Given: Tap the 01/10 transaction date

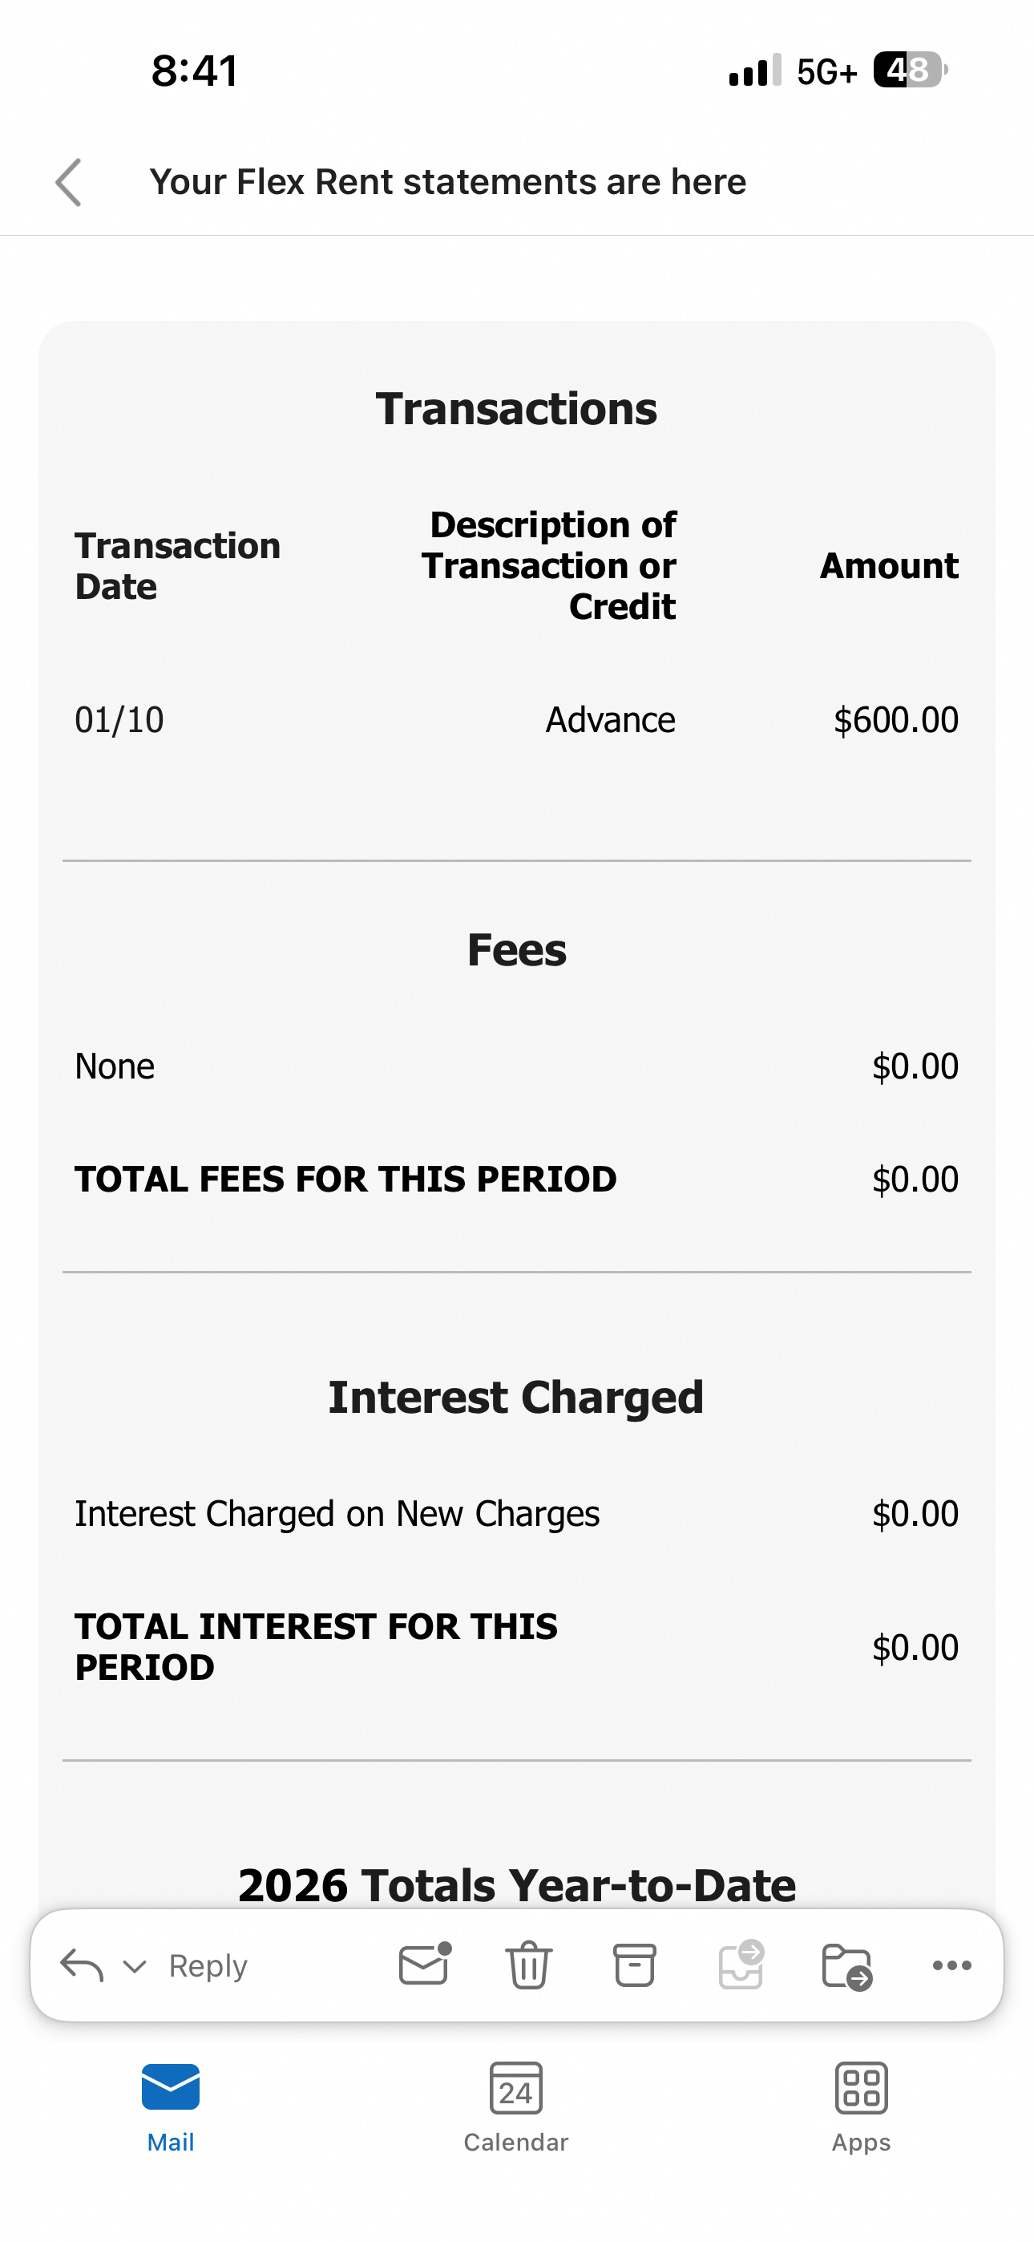Looking at the screenshot, I should click(x=119, y=720).
